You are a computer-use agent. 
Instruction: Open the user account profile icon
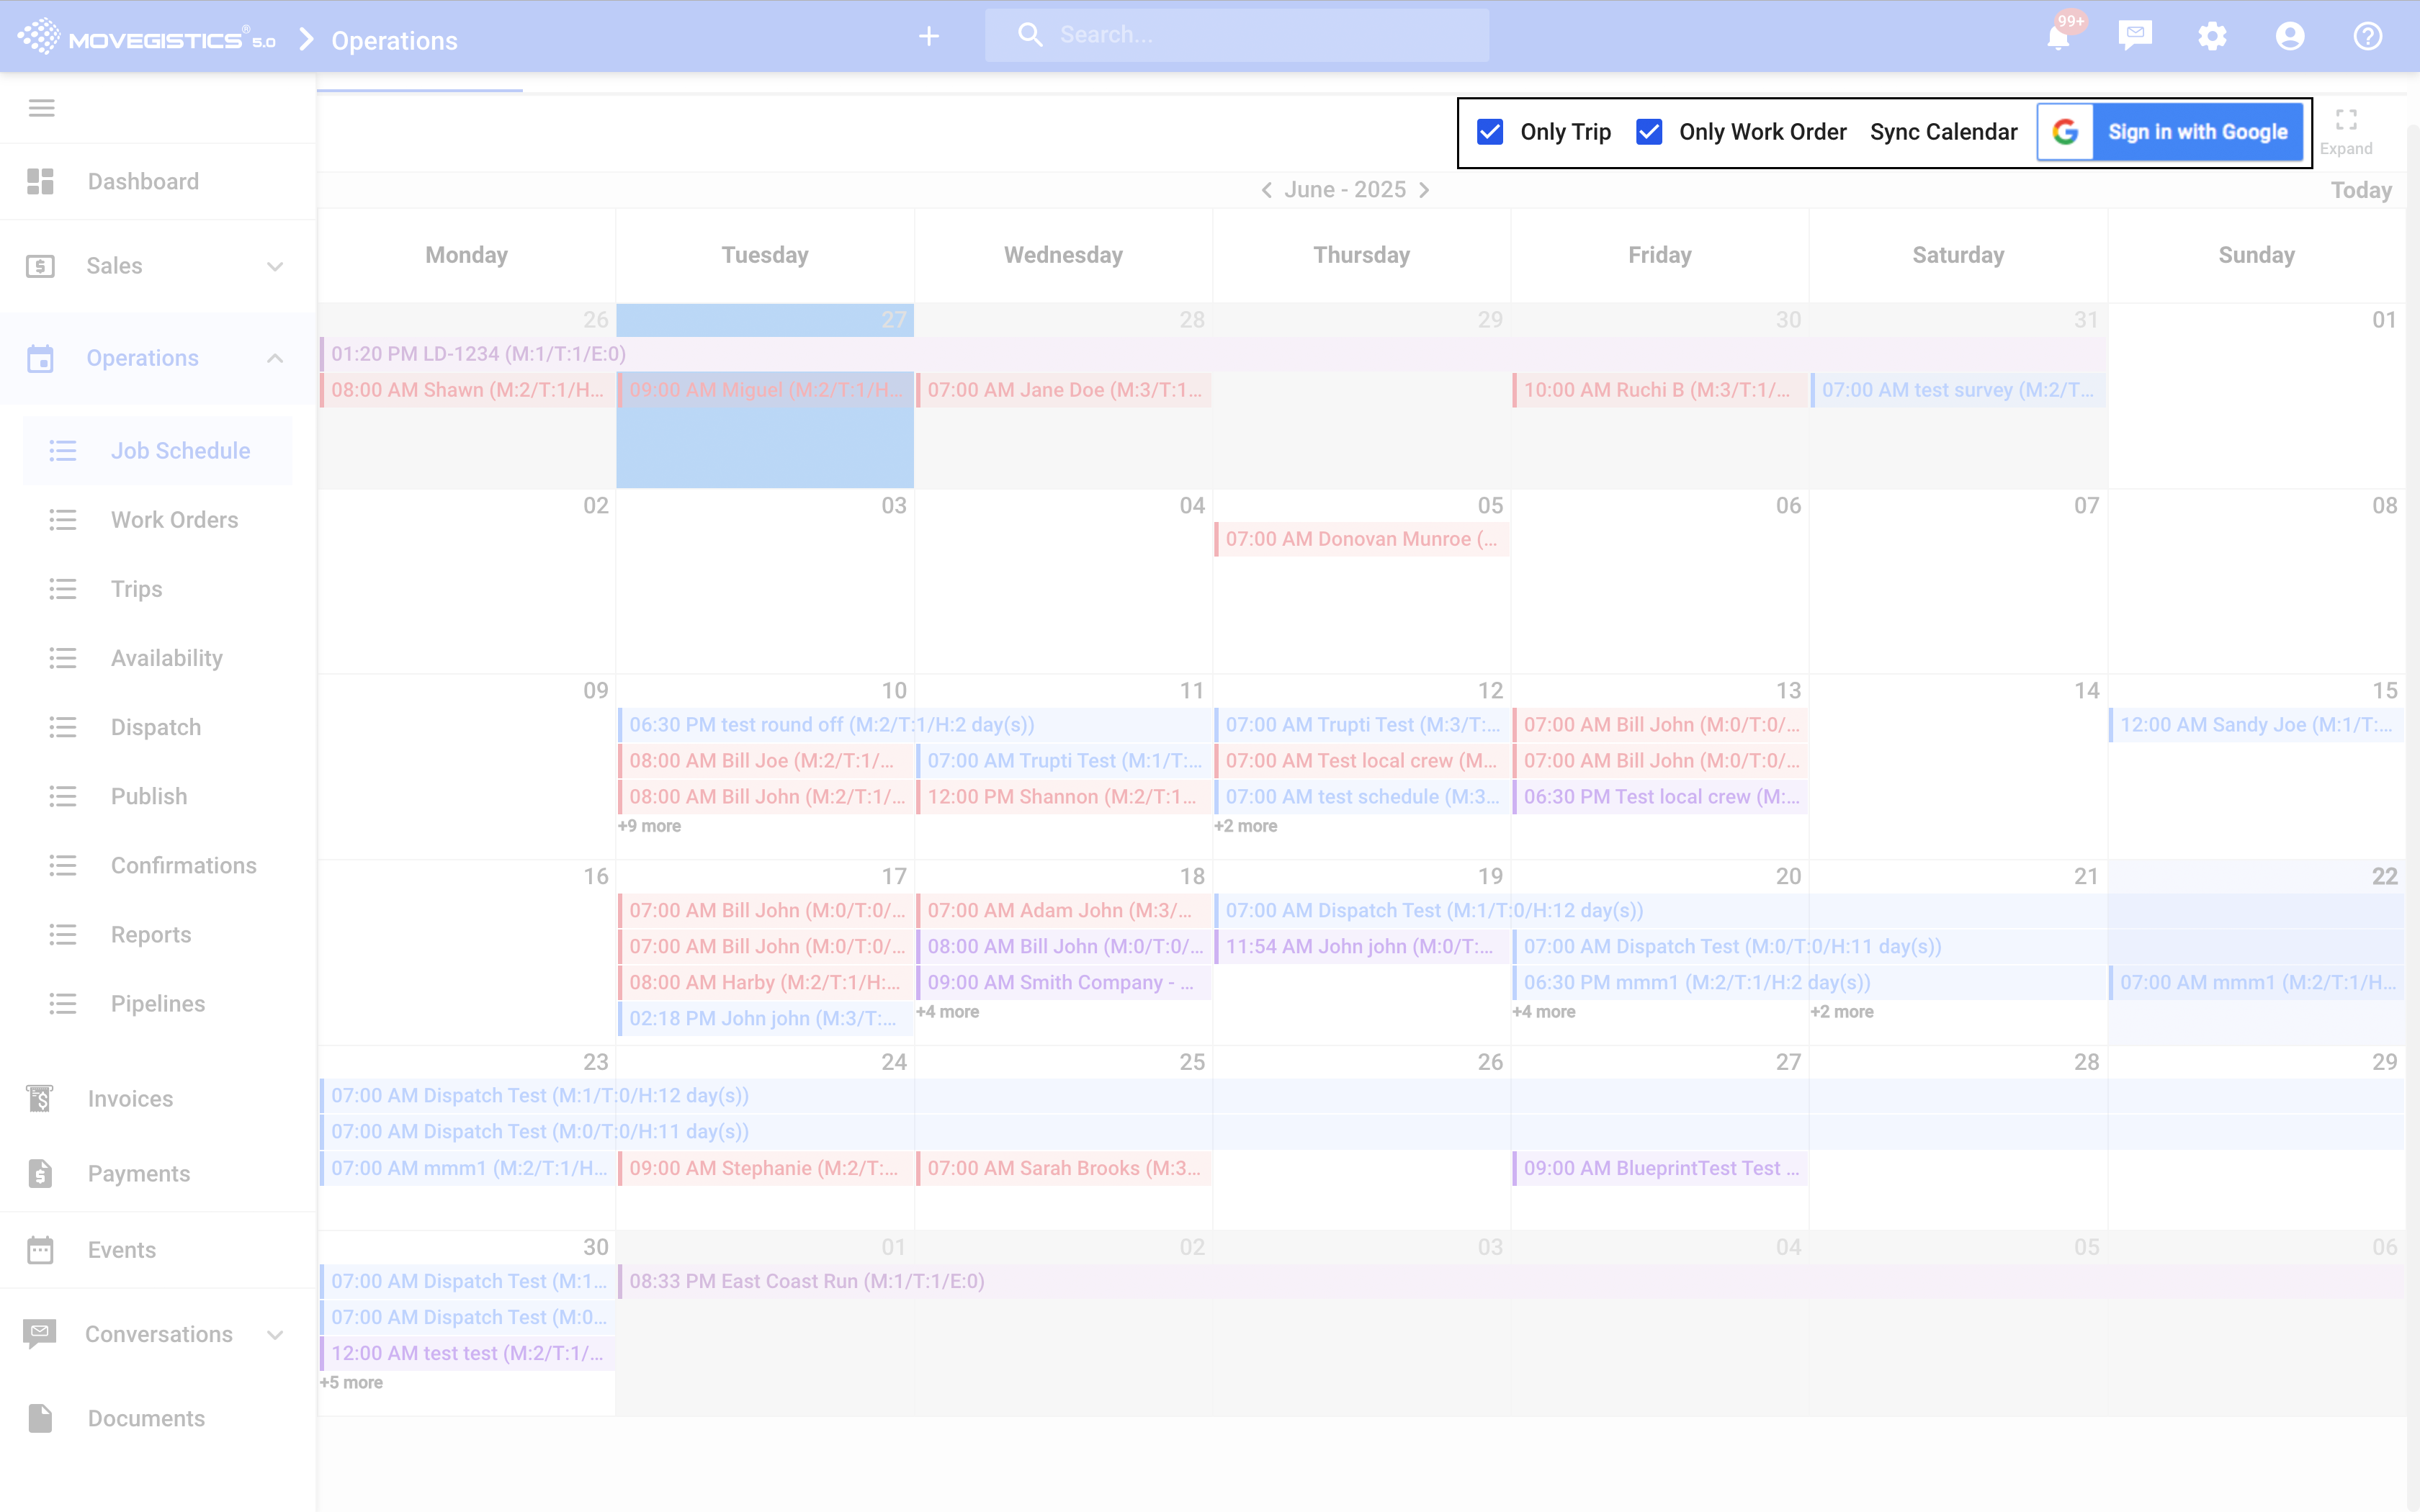[x=2290, y=37]
